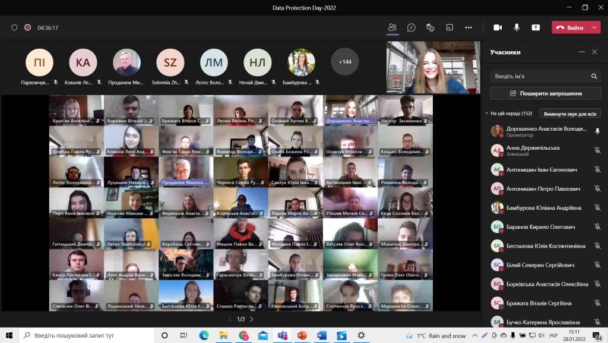Show the +144 more participants overflow
608x343 pixels.
[344, 62]
